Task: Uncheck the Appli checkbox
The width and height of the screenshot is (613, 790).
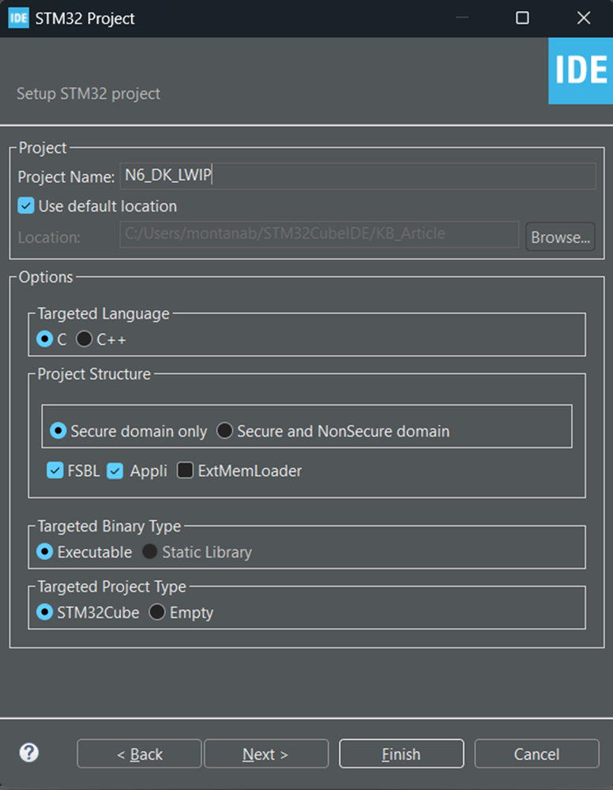Action: [115, 471]
